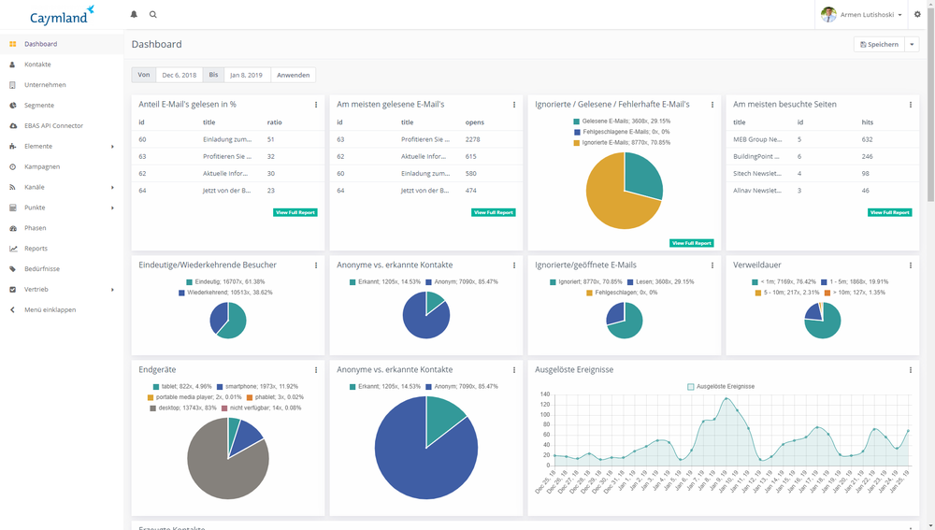
Task: Toggle Ignorierte E-Mails legend entry
Action: (622, 142)
